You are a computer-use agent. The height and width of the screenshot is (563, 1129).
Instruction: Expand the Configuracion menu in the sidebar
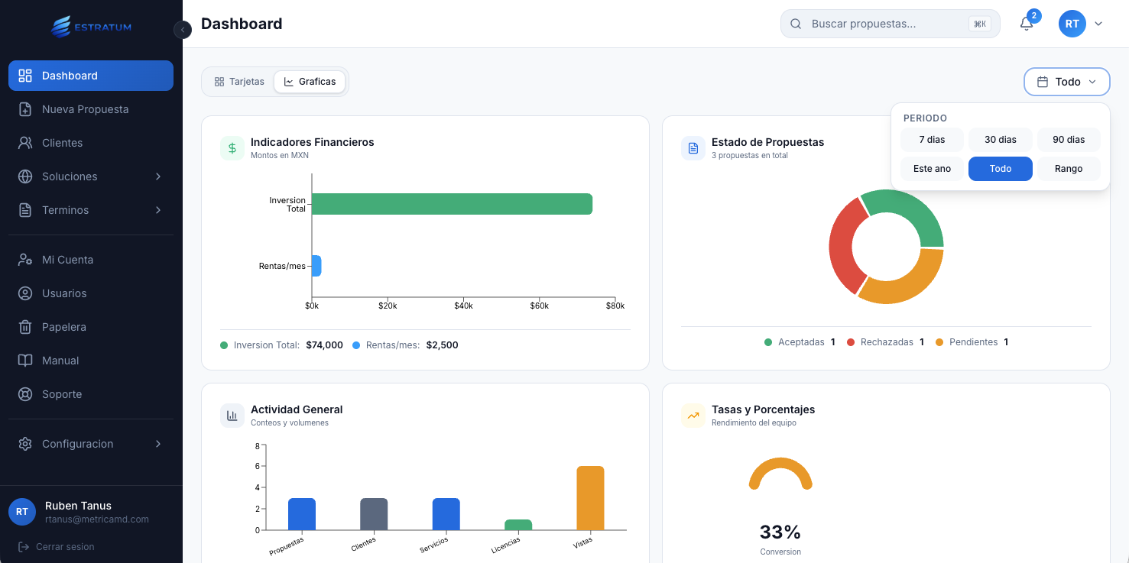[x=77, y=444]
